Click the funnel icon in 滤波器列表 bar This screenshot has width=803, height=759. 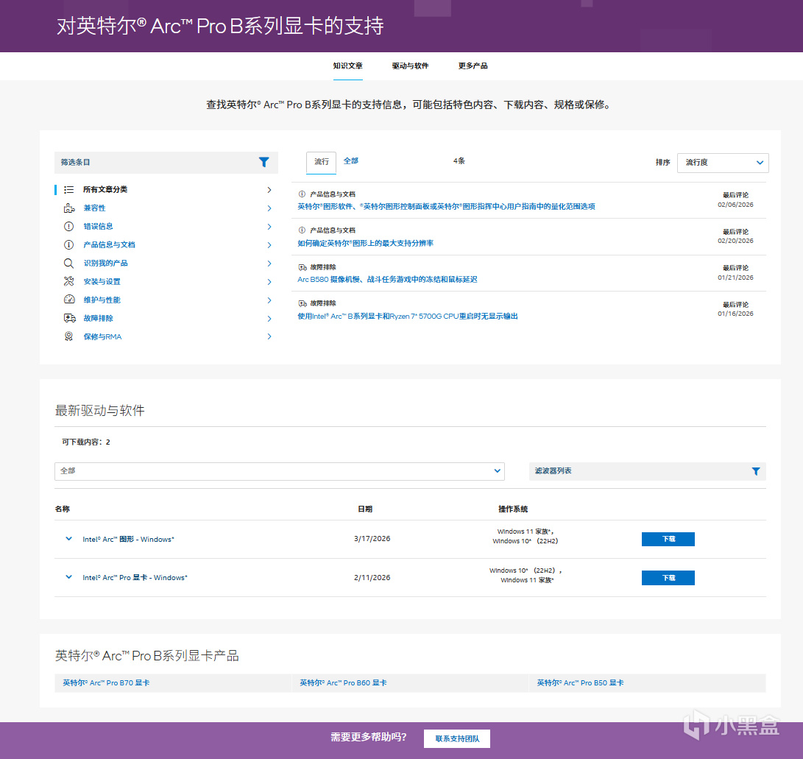755,471
